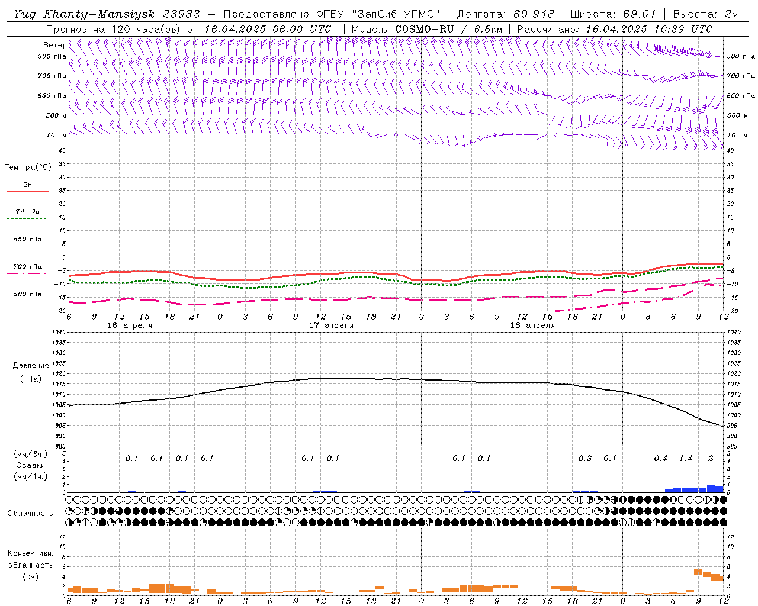Click the 18 апреля date label
The width and height of the screenshot is (758, 606).
(x=532, y=325)
